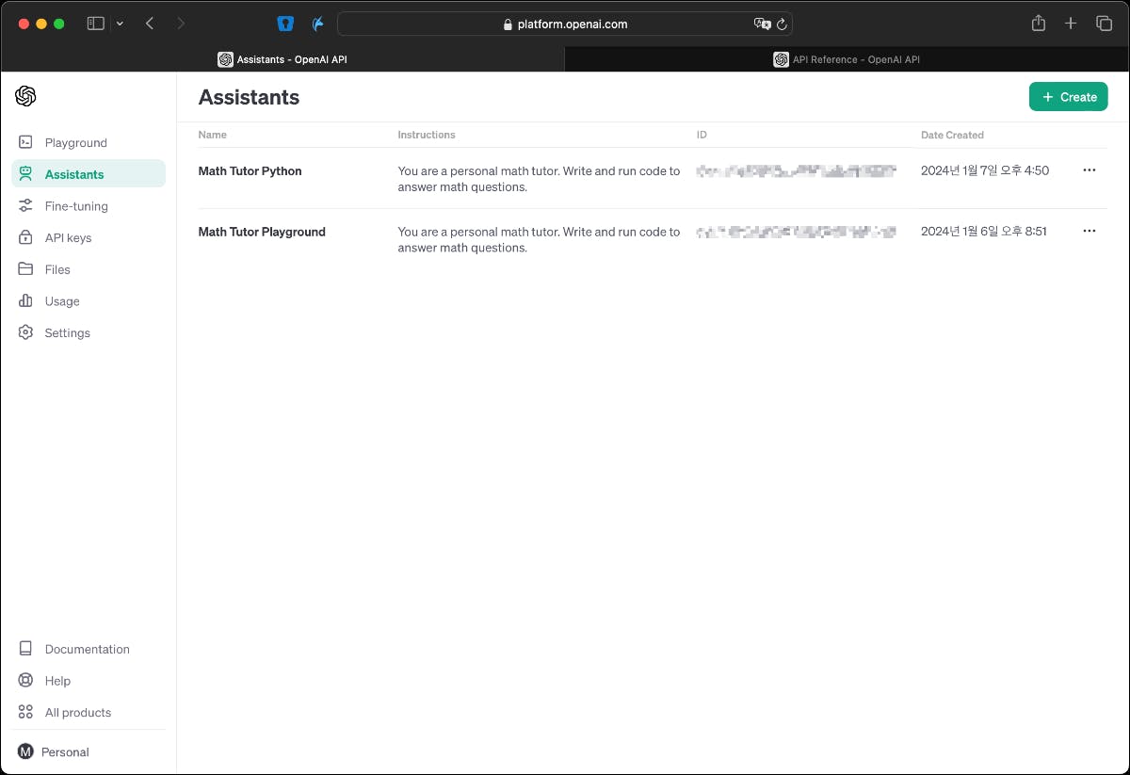1130x775 pixels.
Task: Open Fine-tuning in the sidebar
Action: [89, 206]
